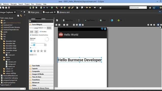Click the Medium text widget in palette
This screenshot has height=91, width=162.
41,28
